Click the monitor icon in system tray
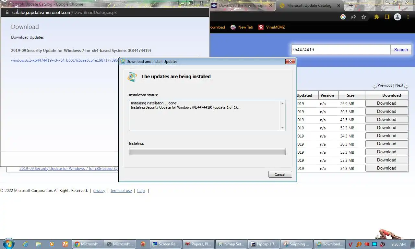This screenshot has height=249, width=415. pyautogui.click(x=374, y=244)
